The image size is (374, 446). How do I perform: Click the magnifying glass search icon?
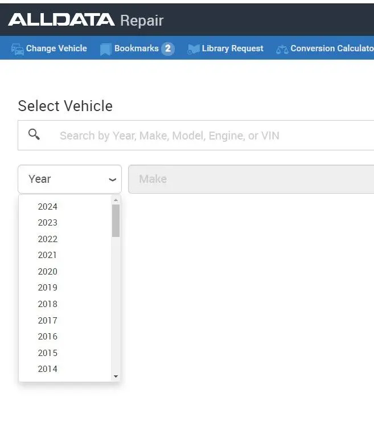tap(34, 134)
